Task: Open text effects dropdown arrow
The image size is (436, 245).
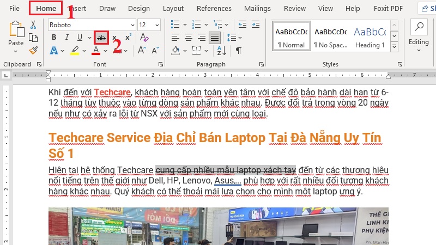Action: tap(62, 51)
